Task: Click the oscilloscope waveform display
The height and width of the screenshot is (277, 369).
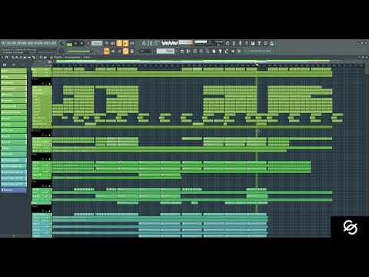Action: pos(170,43)
